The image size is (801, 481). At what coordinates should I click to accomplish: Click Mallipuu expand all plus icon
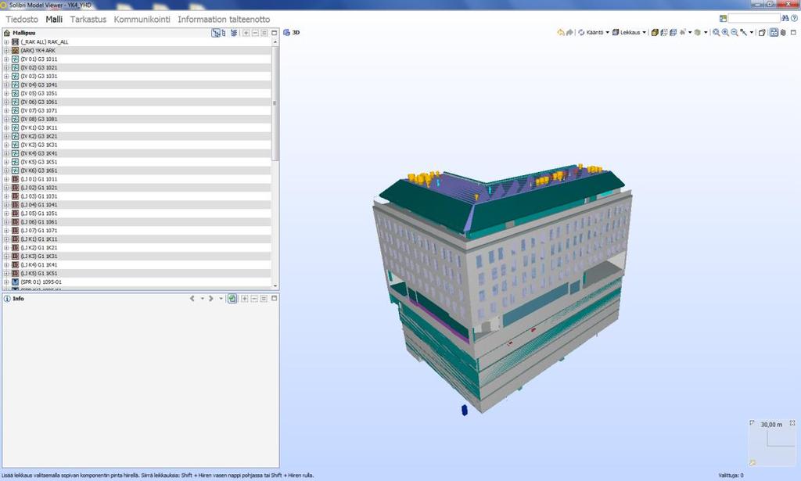pos(246,33)
